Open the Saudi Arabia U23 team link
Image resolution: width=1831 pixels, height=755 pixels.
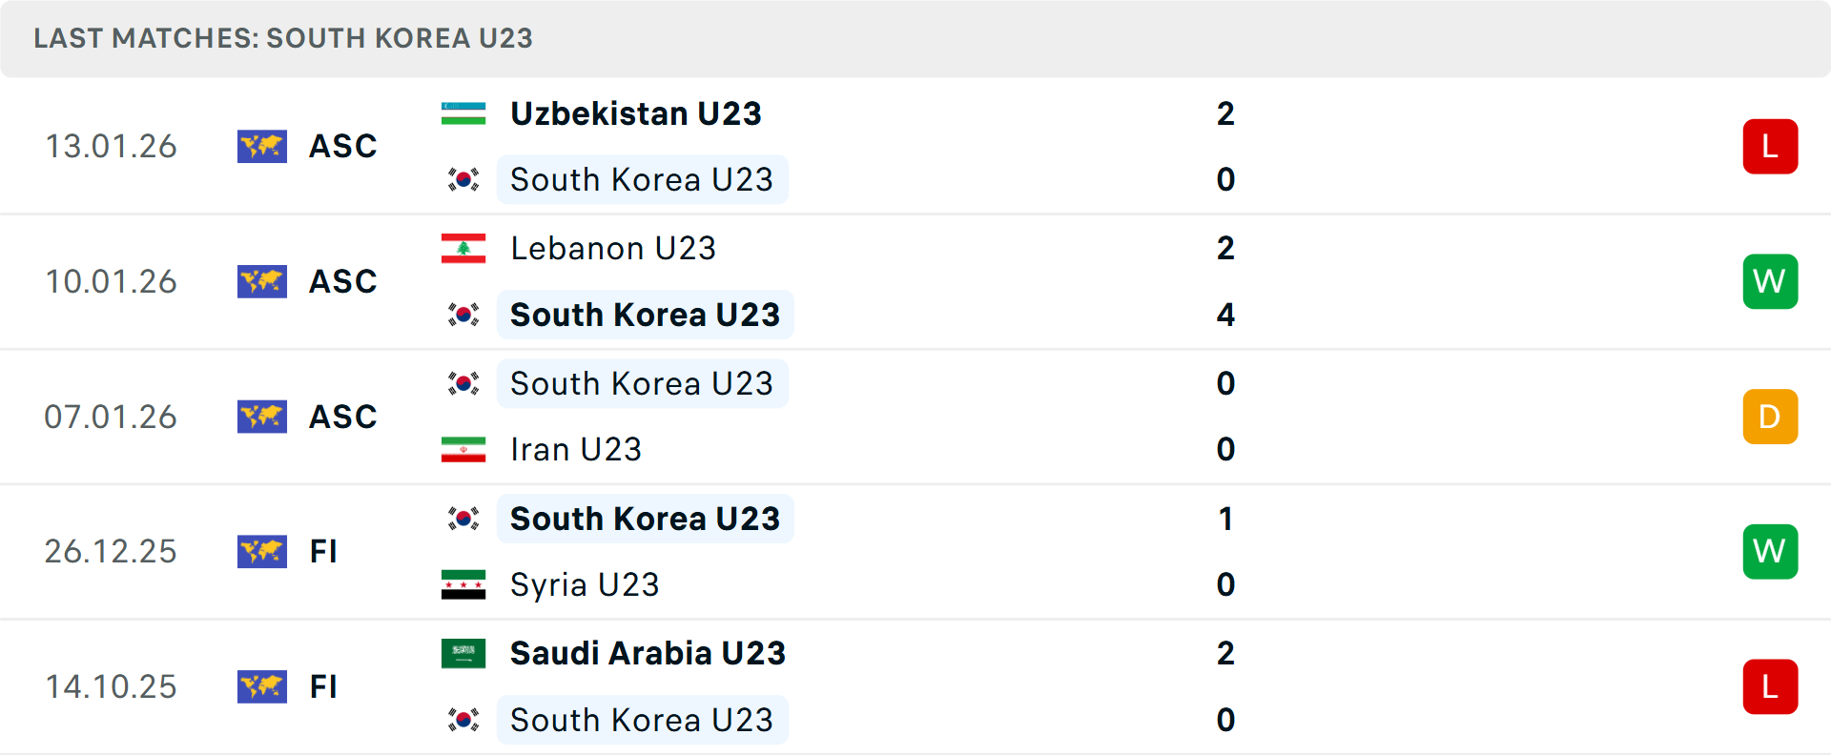648,653
